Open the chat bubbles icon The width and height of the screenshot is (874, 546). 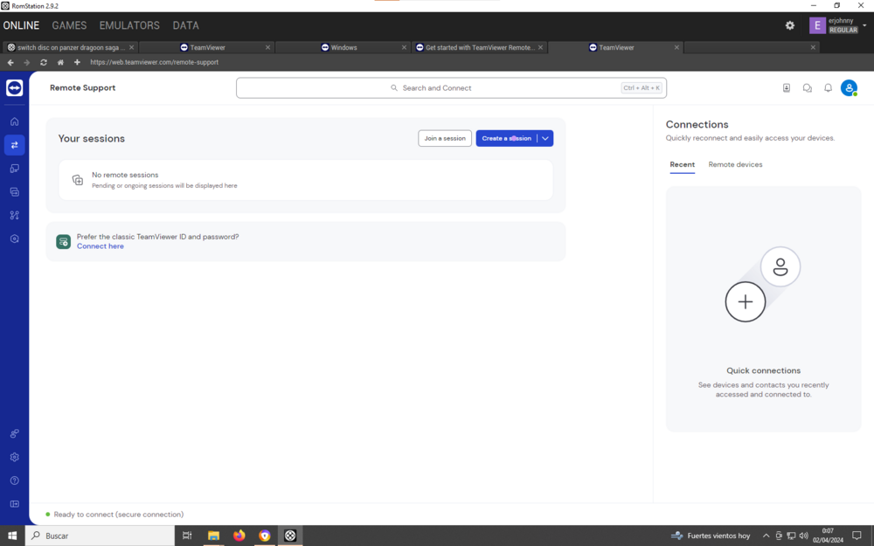pos(807,88)
